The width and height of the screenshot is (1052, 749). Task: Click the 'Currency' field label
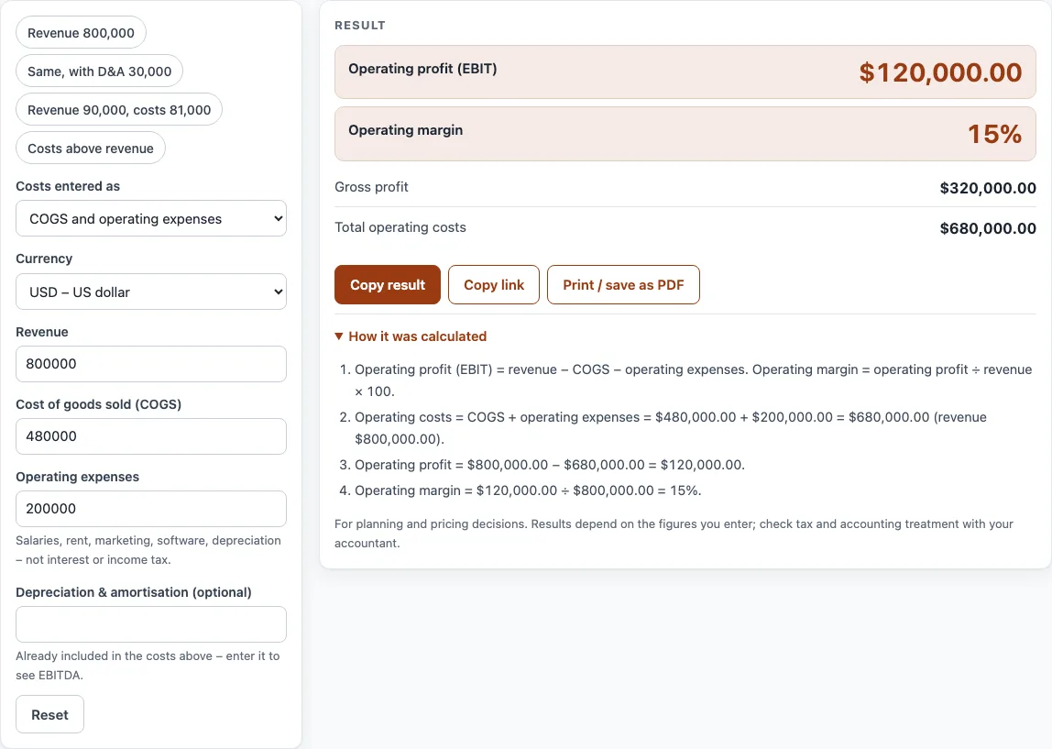tap(44, 259)
